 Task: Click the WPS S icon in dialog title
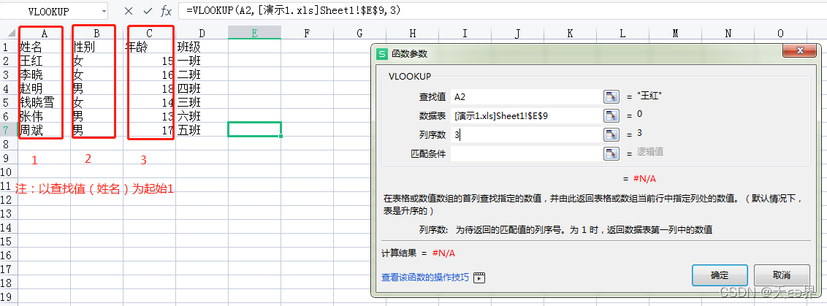coord(382,54)
